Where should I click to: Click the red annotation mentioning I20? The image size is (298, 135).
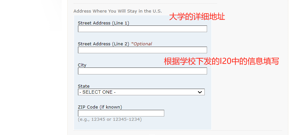click(x=221, y=61)
